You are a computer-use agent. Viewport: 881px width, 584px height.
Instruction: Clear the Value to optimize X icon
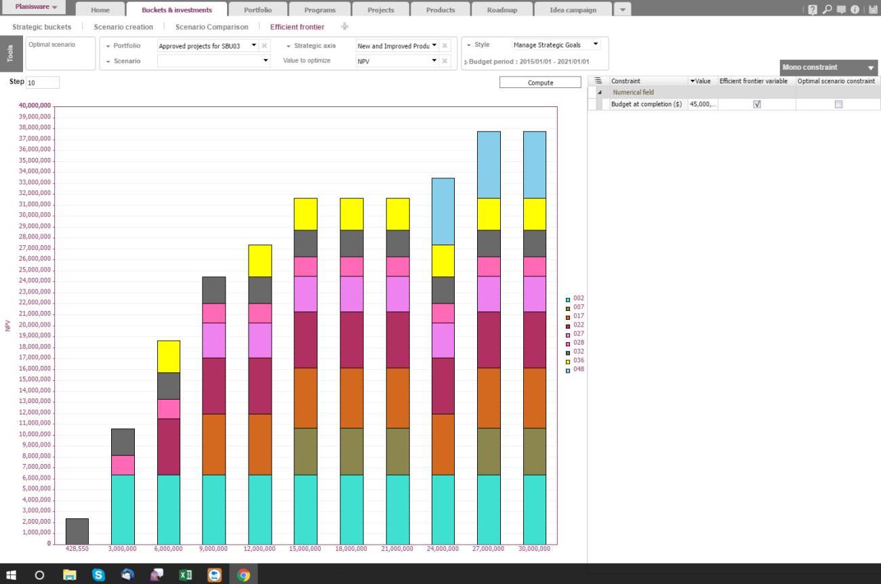[x=445, y=61]
